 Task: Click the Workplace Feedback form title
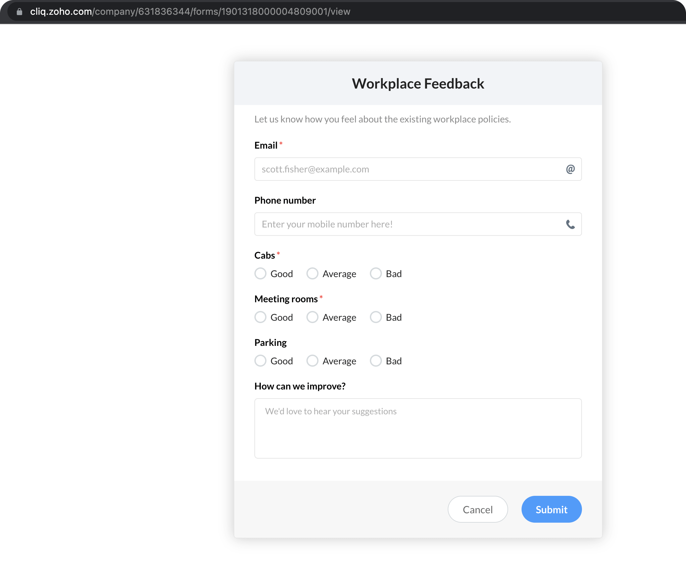[418, 84]
